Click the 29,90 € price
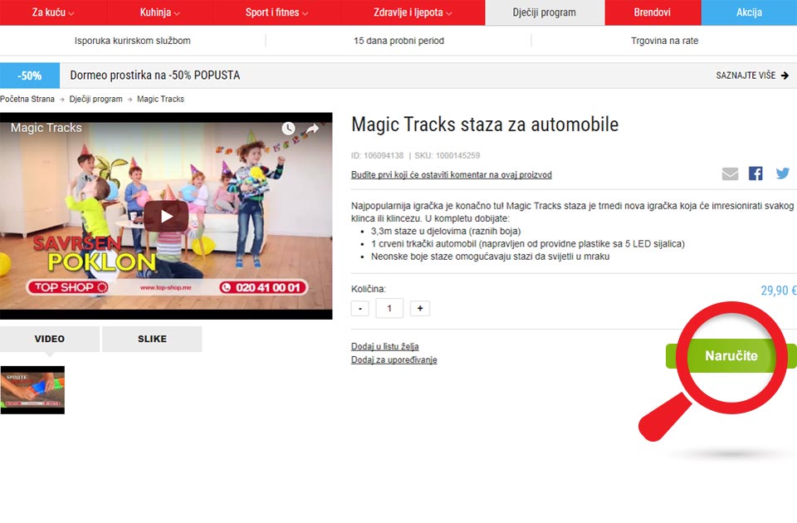 779,291
